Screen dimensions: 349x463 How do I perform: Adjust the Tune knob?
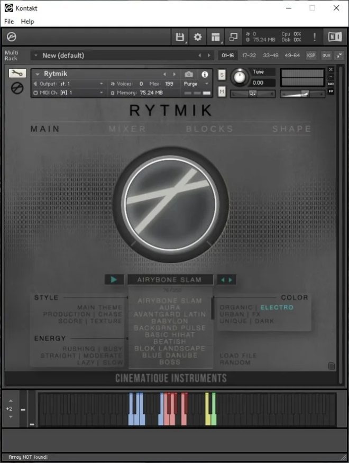click(240, 77)
